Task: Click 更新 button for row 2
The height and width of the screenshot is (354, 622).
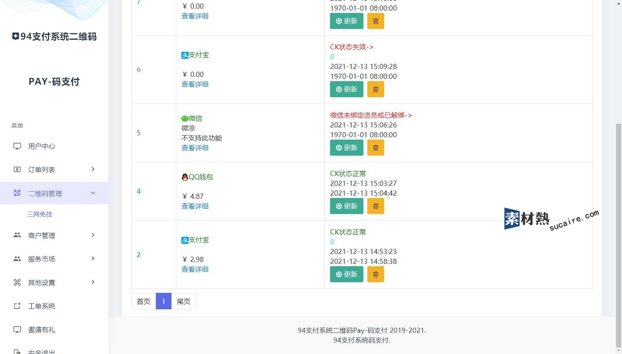Action: (x=347, y=274)
